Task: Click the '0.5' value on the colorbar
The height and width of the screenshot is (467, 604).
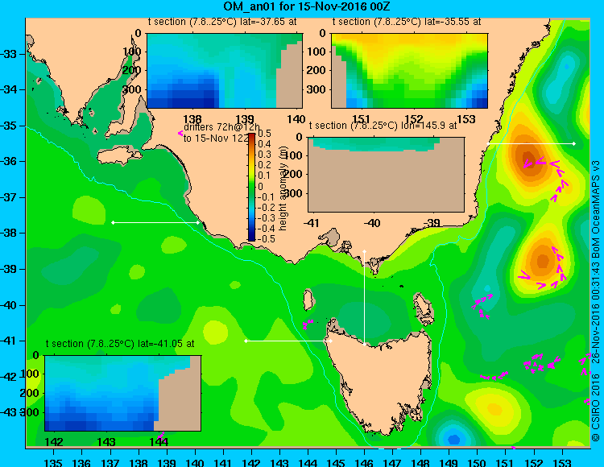Action: (264, 134)
